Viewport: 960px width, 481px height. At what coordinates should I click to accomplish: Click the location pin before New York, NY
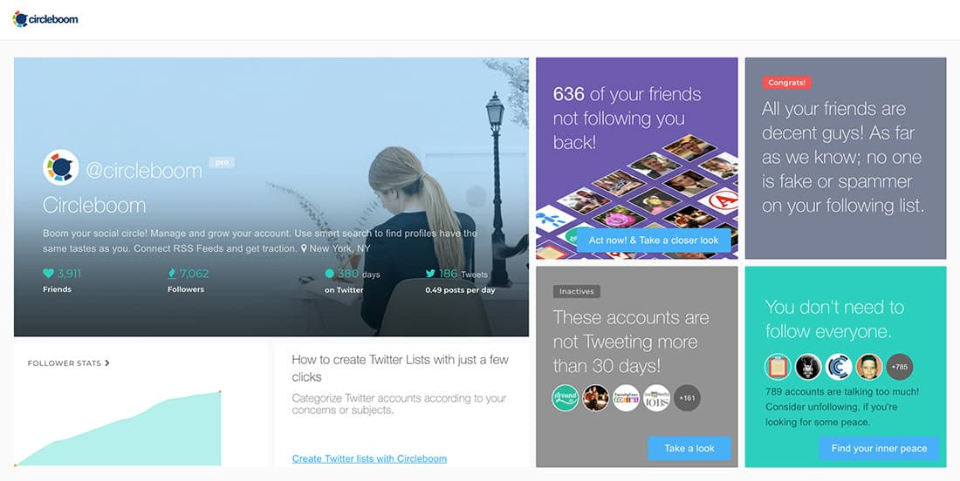point(304,248)
